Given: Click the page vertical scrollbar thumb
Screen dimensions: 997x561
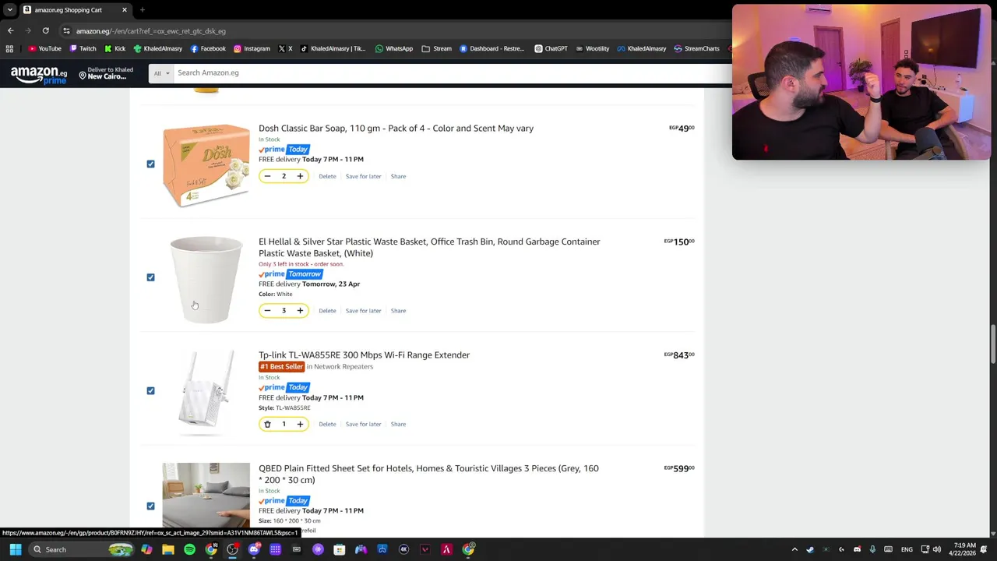Looking at the screenshot, I should [992, 343].
